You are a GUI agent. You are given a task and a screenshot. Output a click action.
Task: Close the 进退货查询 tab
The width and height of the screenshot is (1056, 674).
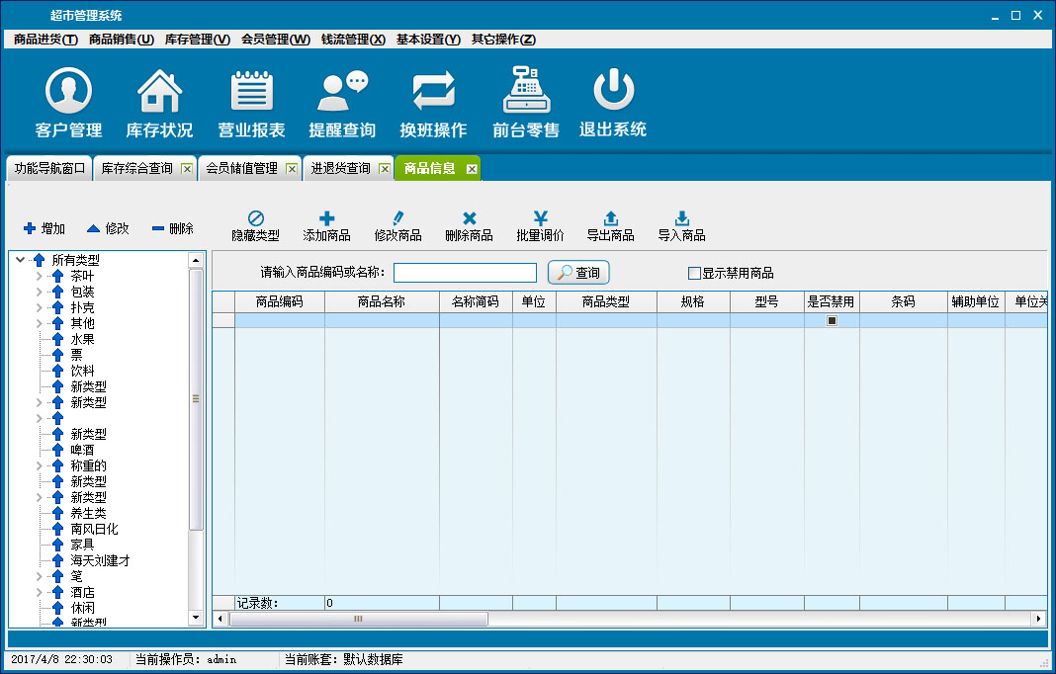click(x=385, y=169)
